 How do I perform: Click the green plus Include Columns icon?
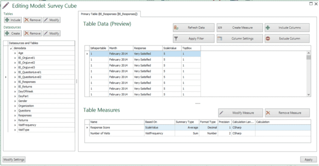[268, 28]
